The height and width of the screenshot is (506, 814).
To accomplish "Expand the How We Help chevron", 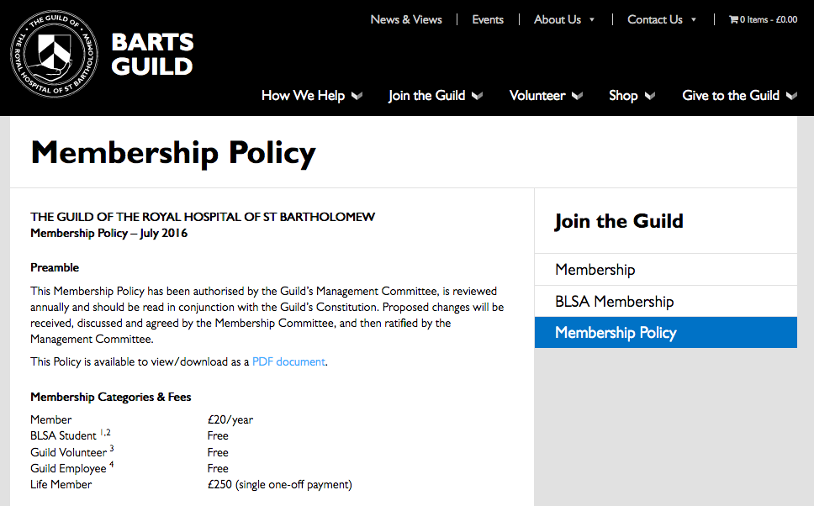I will 357,96.
